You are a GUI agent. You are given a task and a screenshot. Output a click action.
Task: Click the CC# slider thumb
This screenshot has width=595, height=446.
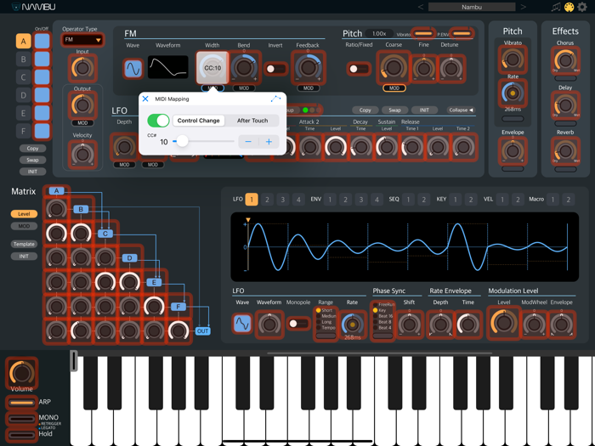click(183, 141)
